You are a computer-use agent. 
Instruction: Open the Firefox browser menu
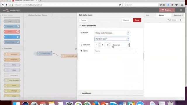(x=182, y=5)
